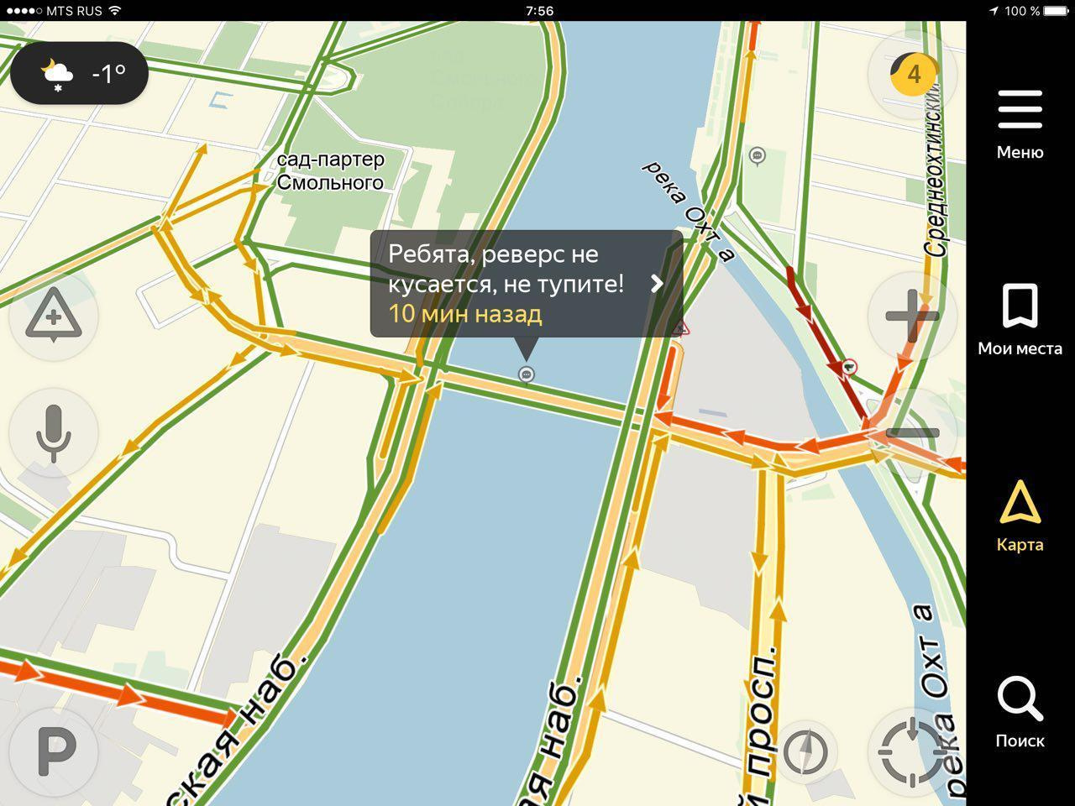The height and width of the screenshot is (806, 1075).
Task: Zoom out with the minus button
Action: (913, 432)
